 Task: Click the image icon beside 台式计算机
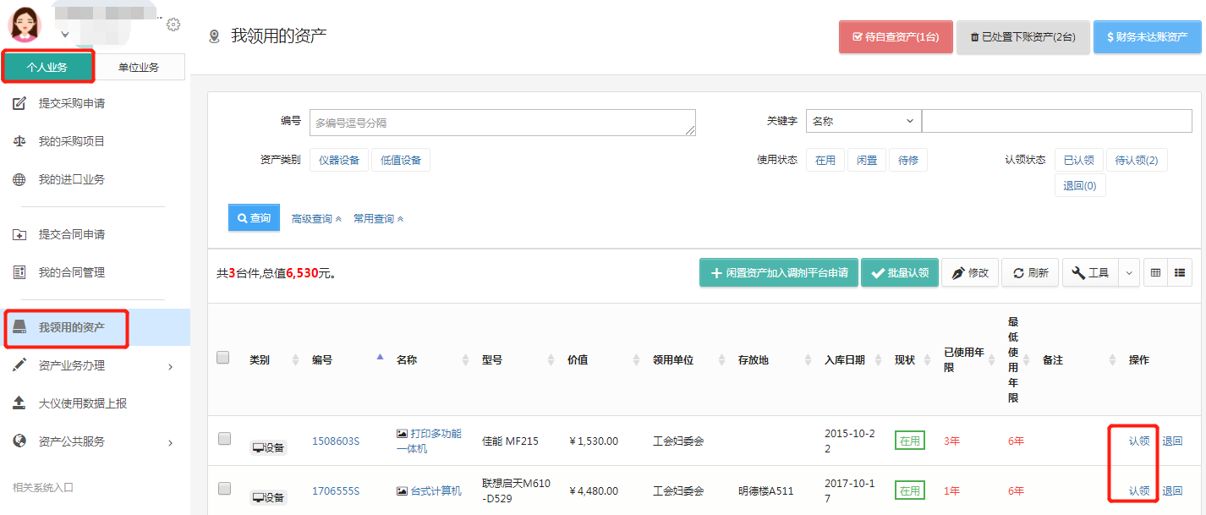click(402, 490)
